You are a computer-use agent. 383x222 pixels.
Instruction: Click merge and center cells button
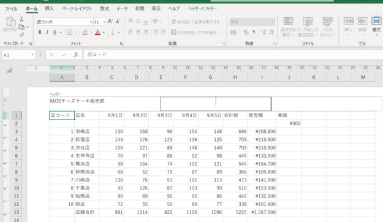click(x=194, y=33)
